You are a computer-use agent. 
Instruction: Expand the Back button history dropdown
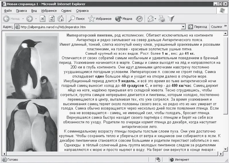(23, 19)
